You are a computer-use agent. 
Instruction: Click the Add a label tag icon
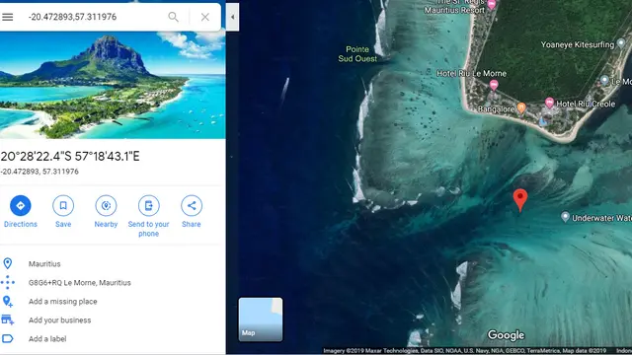7,339
